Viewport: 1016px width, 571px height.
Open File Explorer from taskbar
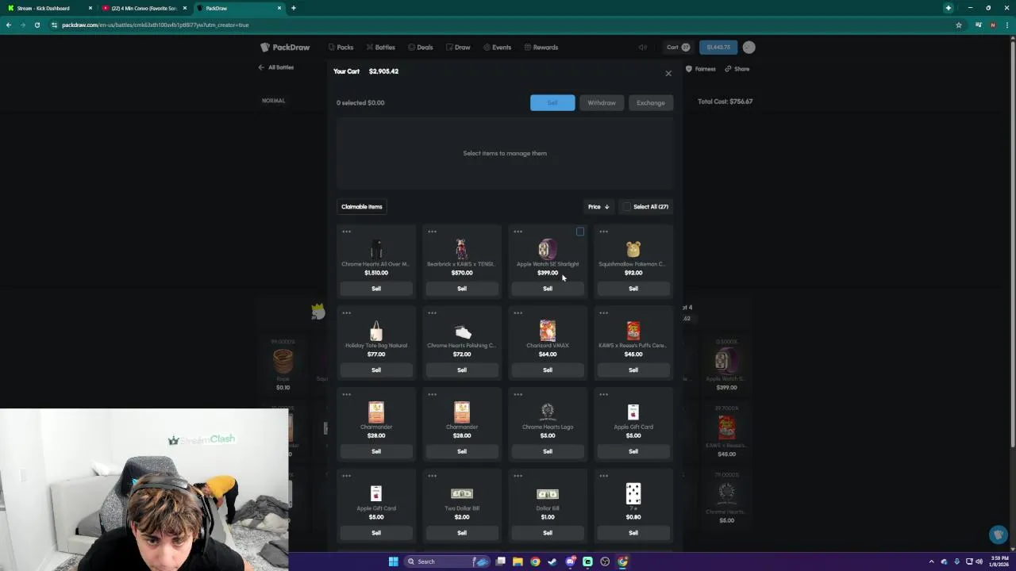tap(518, 561)
